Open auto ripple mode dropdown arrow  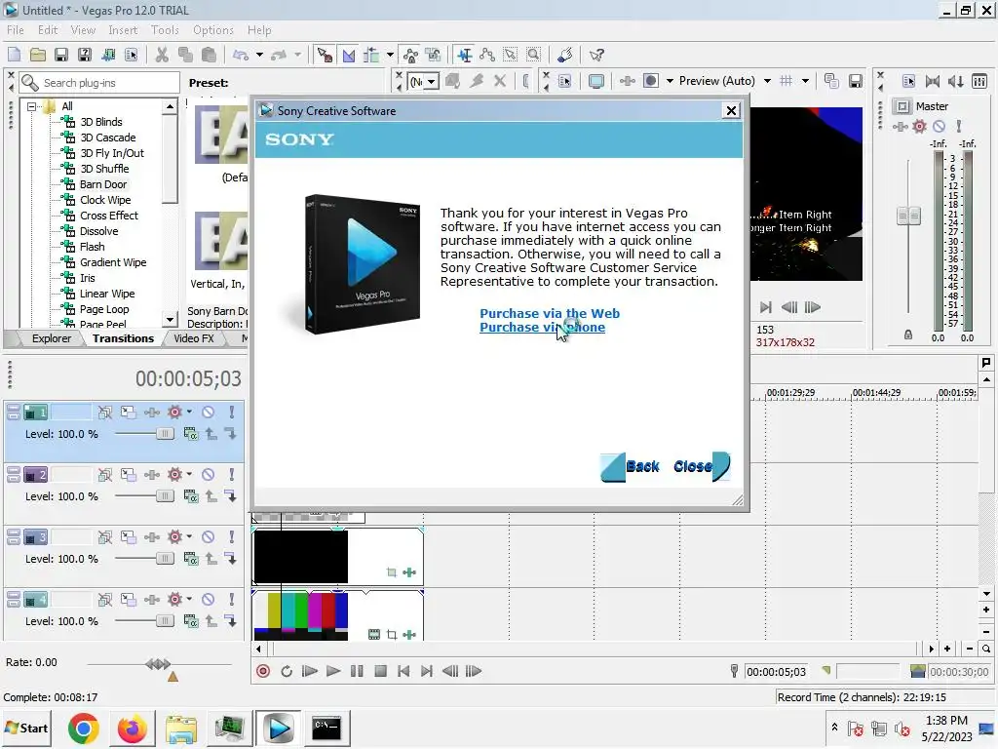pyautogui.click(x=390, y=55)
